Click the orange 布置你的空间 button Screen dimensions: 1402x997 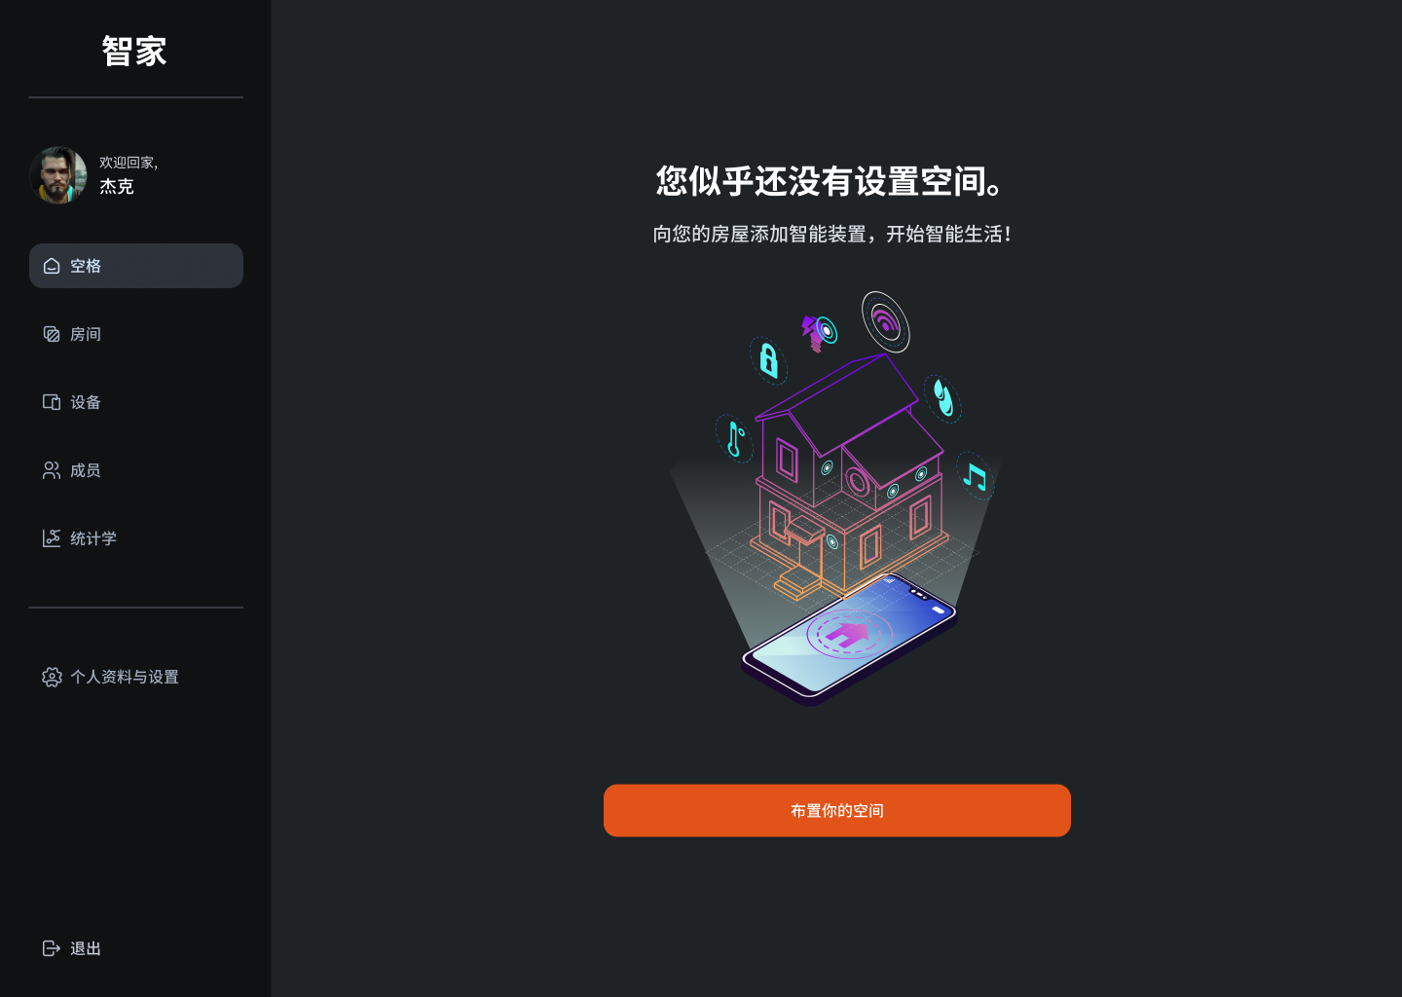pyautogui.click(x=837, y=810)
